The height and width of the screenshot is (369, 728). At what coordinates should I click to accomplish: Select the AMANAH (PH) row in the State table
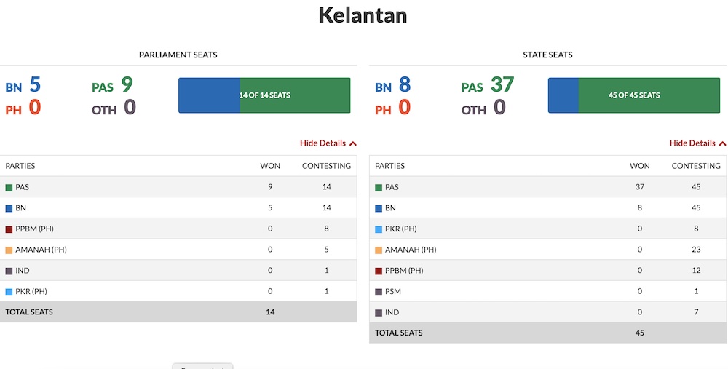[548, 249]
